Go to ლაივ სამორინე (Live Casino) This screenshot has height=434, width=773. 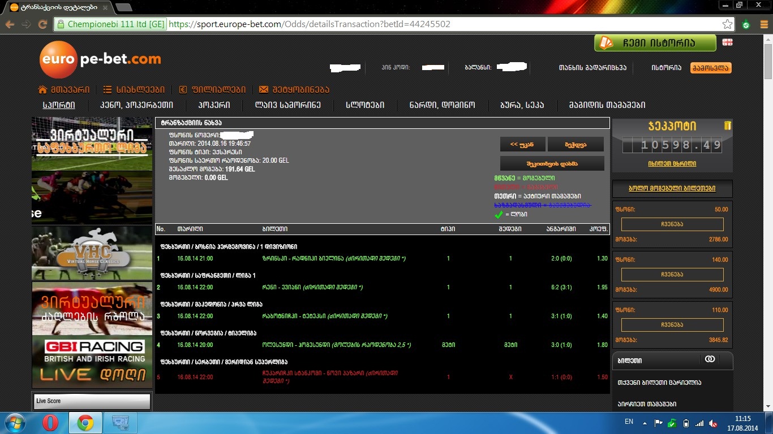pos(287,105)
